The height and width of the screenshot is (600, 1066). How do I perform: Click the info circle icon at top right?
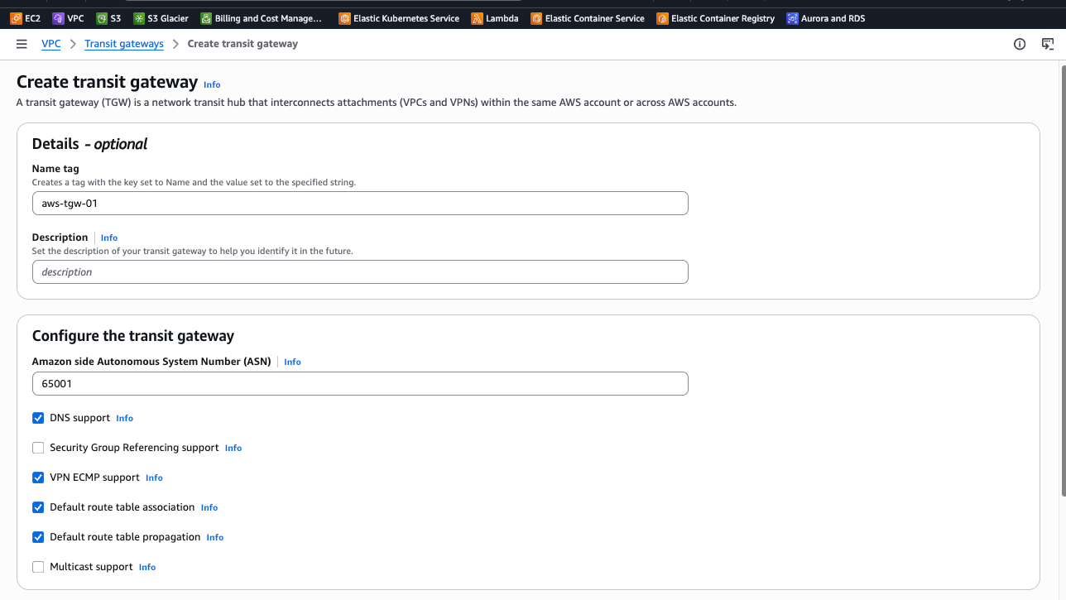(x=1020, y=44)
